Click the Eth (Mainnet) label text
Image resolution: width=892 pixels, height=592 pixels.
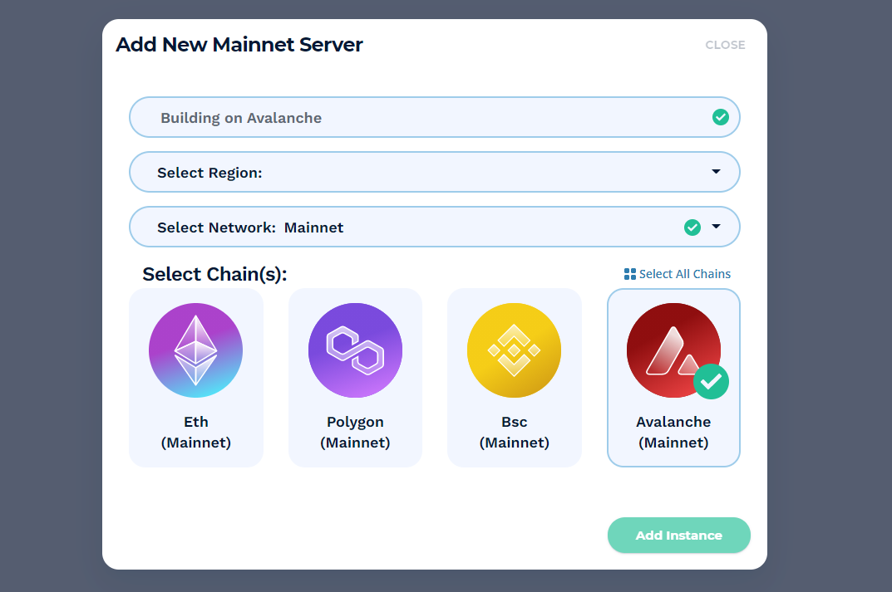[195, 433]
